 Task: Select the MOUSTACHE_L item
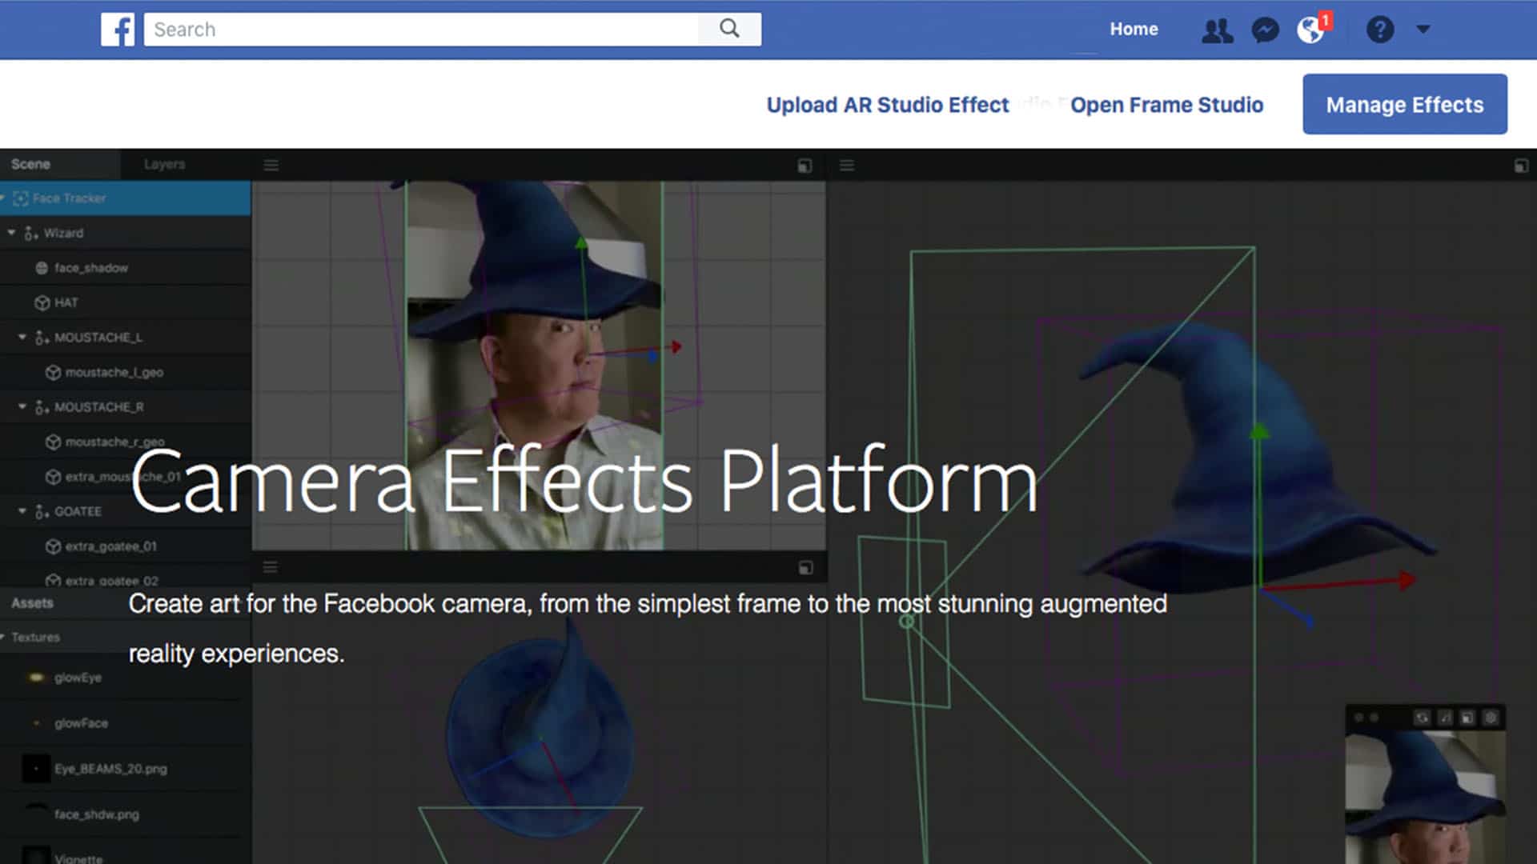(x=98, y=338)
